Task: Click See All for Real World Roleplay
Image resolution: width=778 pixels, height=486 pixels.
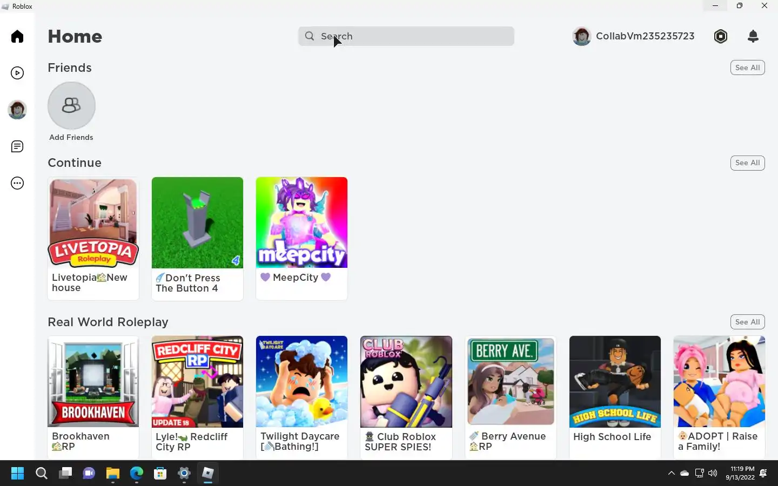Action: tap(748, 322)
